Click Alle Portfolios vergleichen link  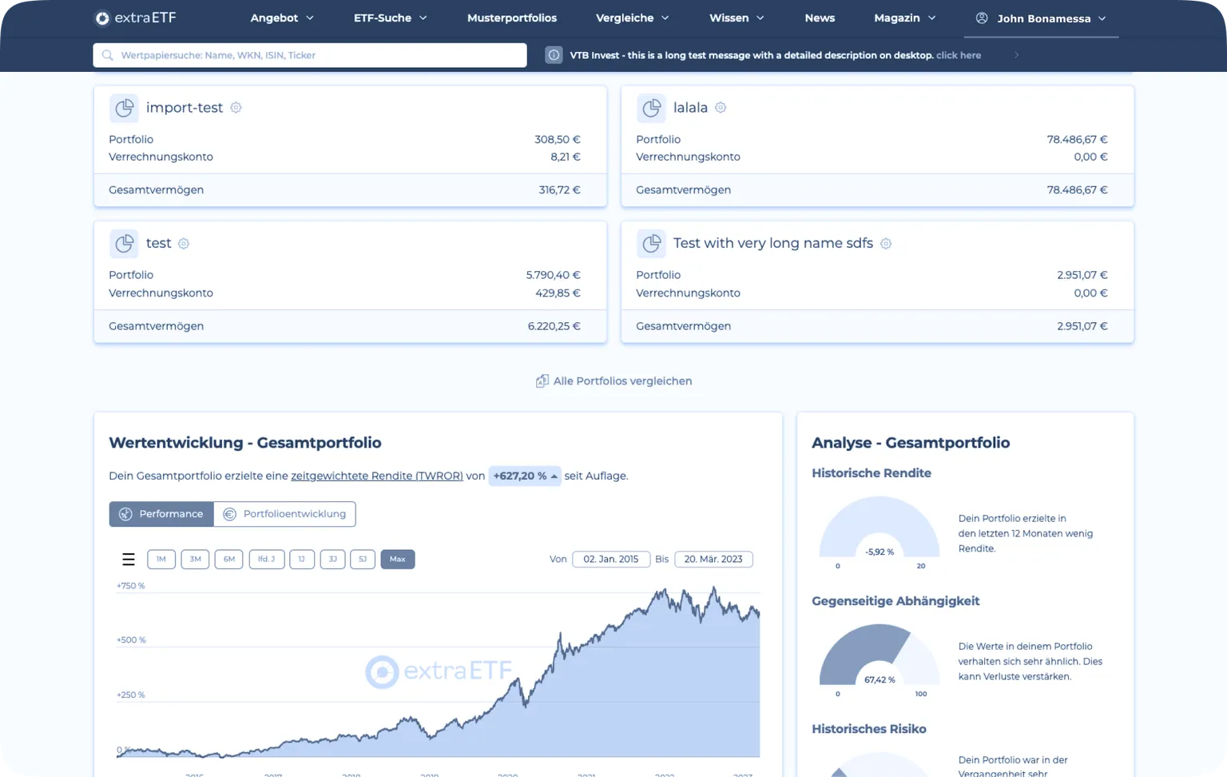[x=613, y=381]
